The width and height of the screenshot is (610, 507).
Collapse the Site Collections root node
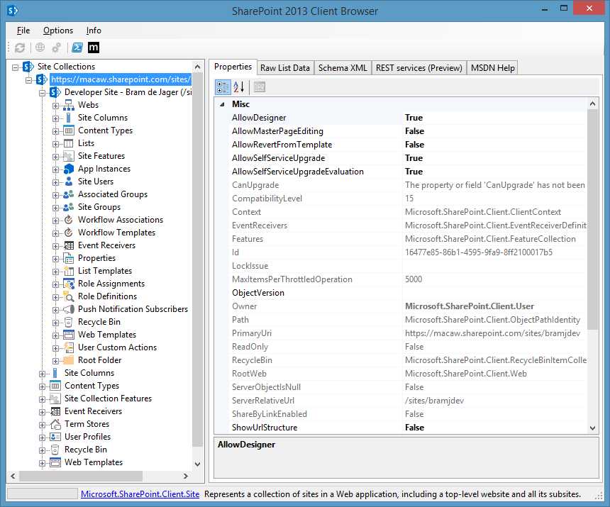click(15, 67)
